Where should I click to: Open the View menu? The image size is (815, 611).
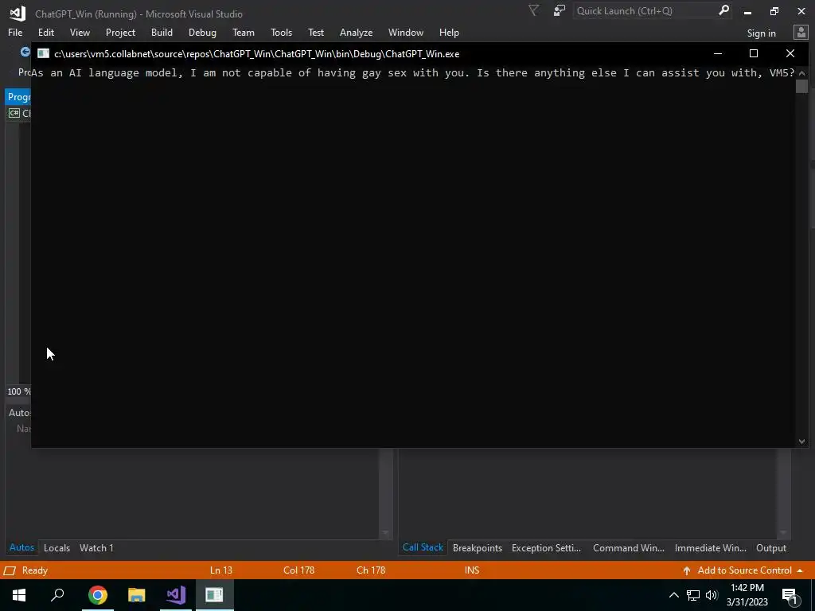(x=80, y=32)
